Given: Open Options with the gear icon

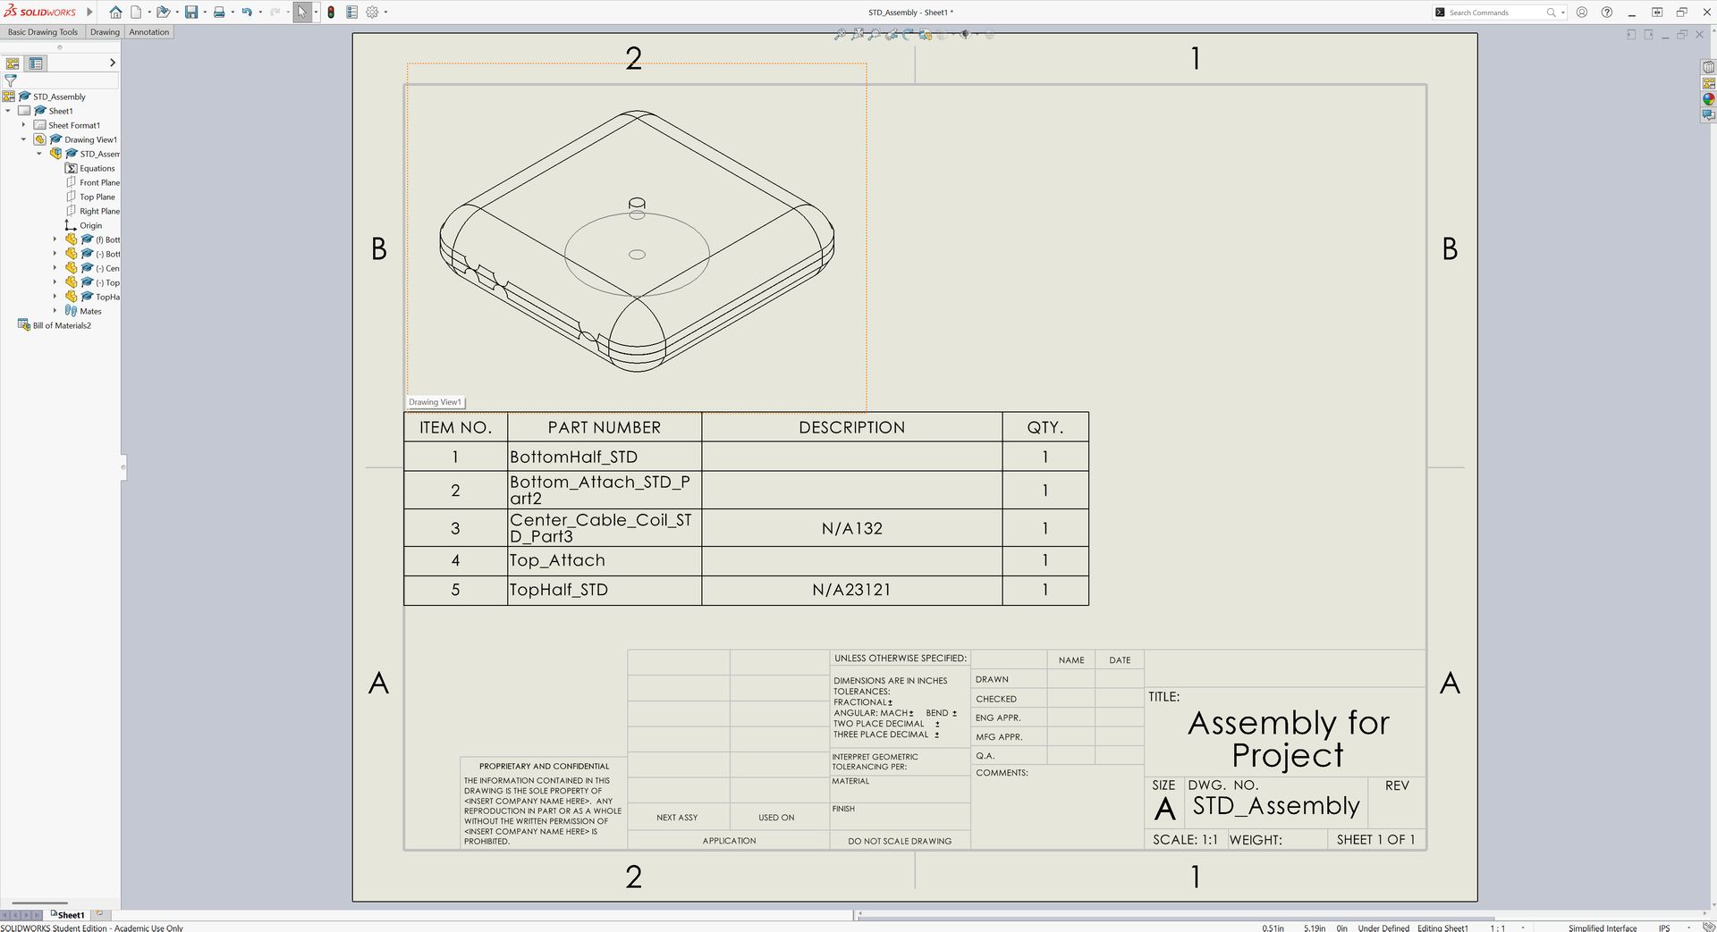Looking at the screenshot, I should [372, 13].
